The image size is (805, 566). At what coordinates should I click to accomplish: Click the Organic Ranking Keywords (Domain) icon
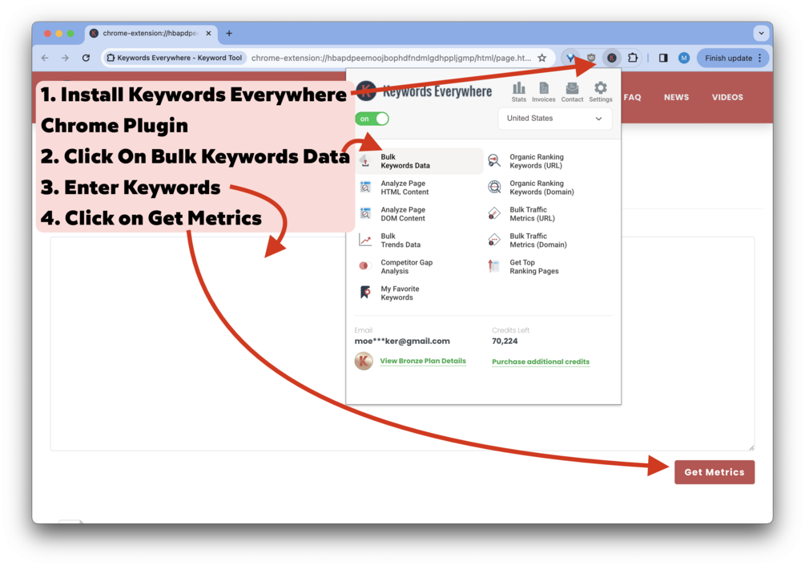[494, 187]
